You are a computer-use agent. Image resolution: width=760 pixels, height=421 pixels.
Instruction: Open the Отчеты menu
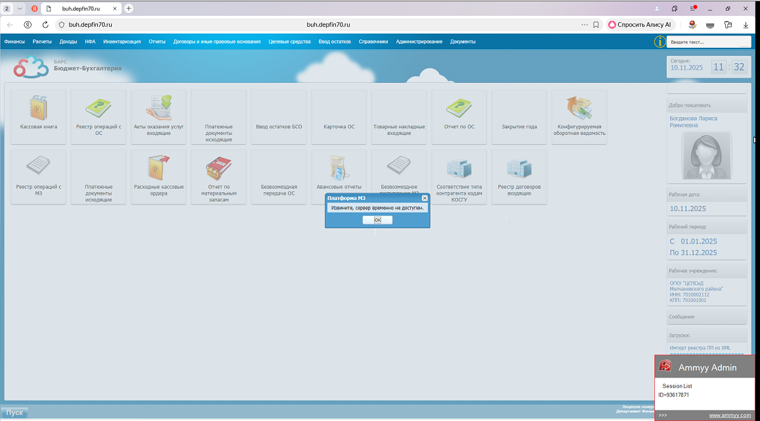click(157, 41)
